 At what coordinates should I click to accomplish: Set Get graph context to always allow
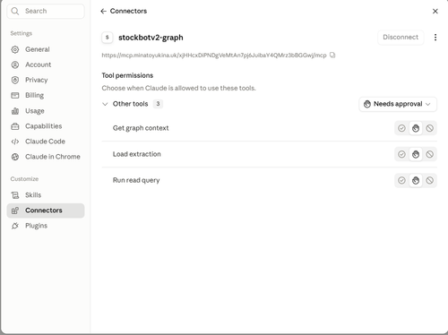[401, 128]
